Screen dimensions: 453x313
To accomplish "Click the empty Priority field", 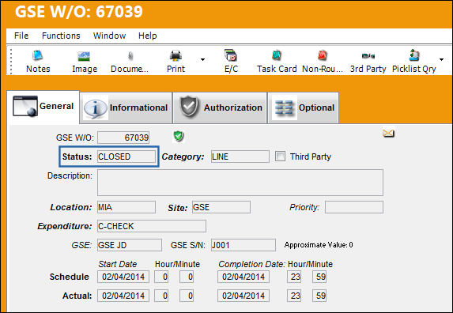I will click(354, 207).
